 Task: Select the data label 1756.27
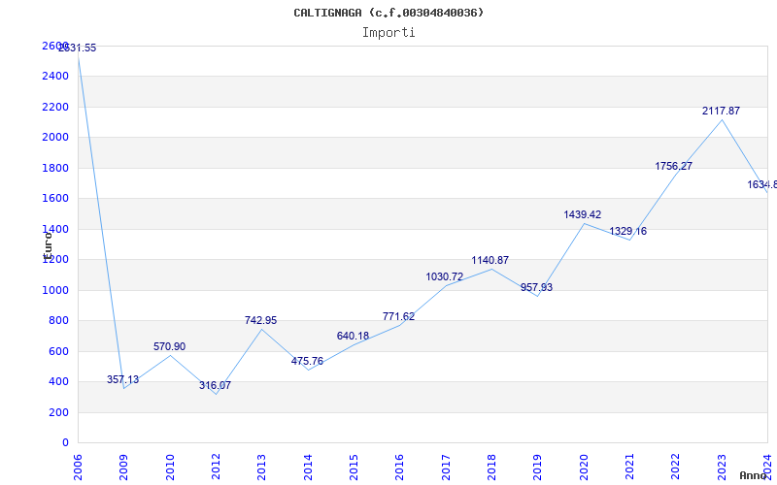coord(673,166)
